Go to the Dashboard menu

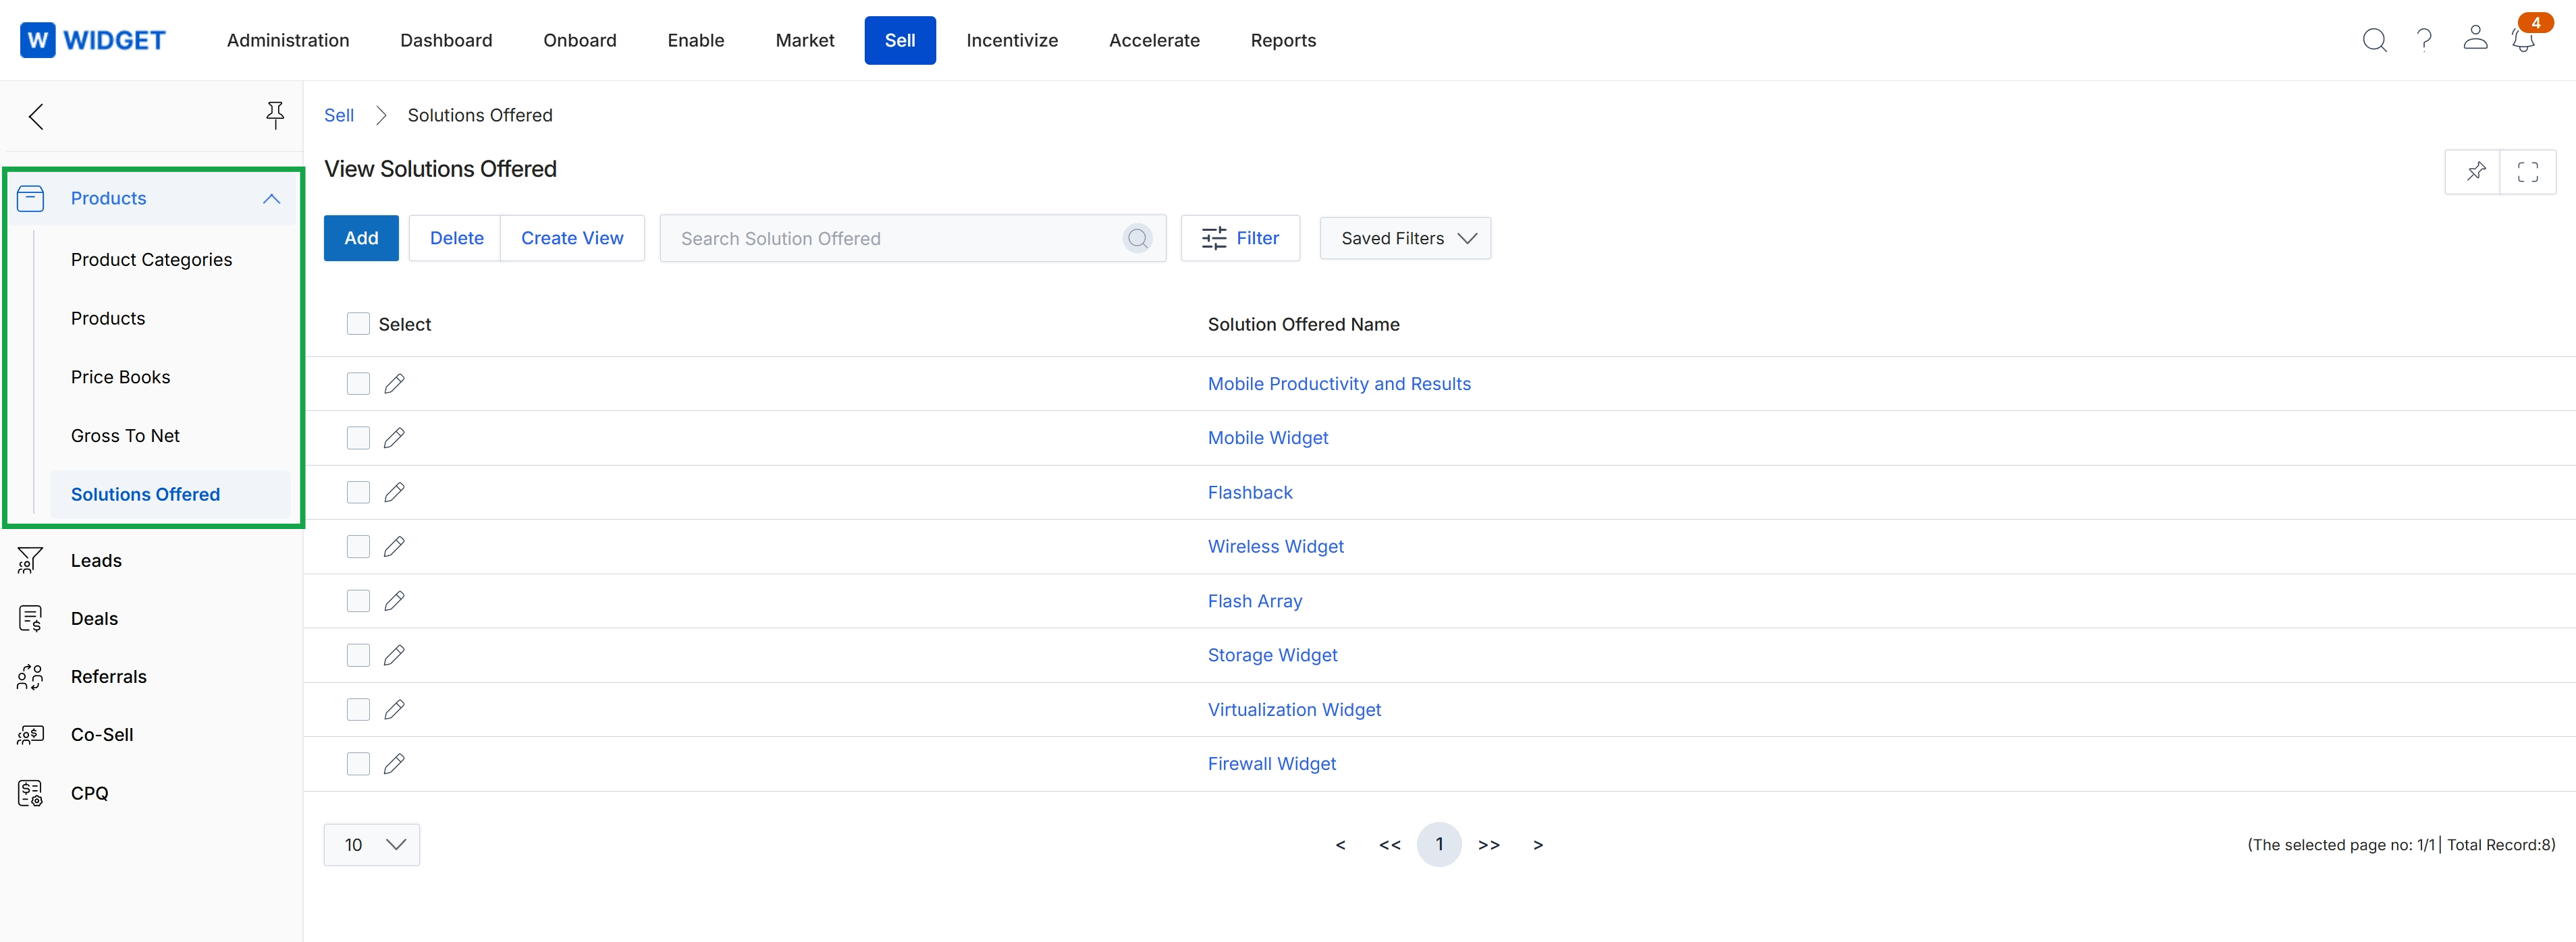[446, 40]
